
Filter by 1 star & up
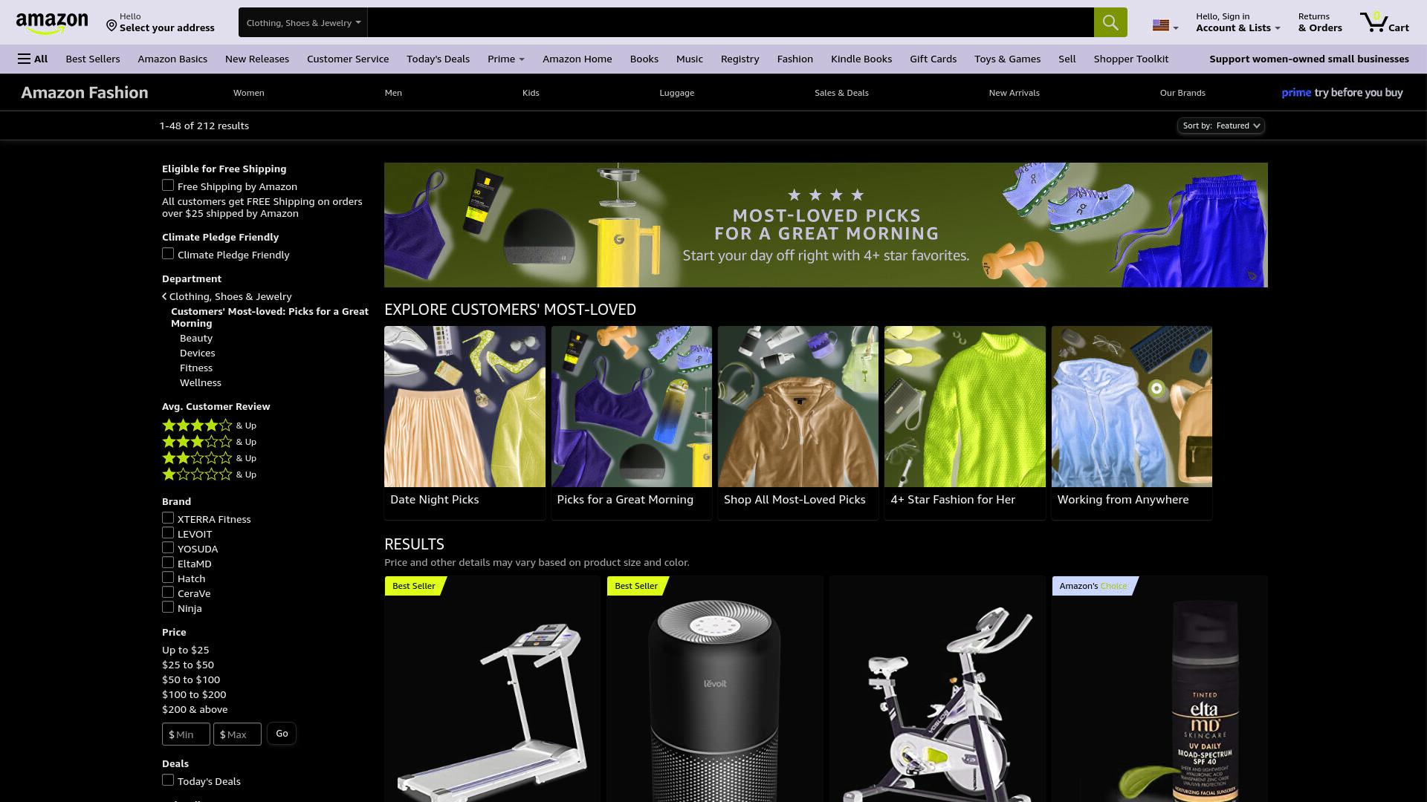pyautogui.click(x=209, y=475)
